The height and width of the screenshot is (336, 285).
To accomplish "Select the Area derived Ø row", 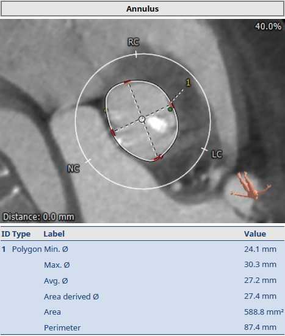I will click(x=142, y=296).
